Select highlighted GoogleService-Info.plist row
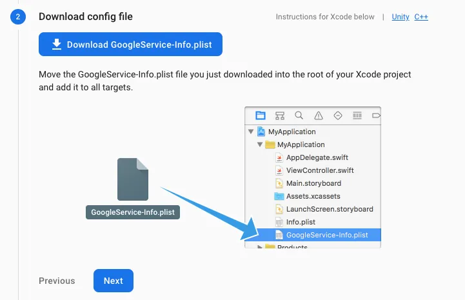 (313, 235)
